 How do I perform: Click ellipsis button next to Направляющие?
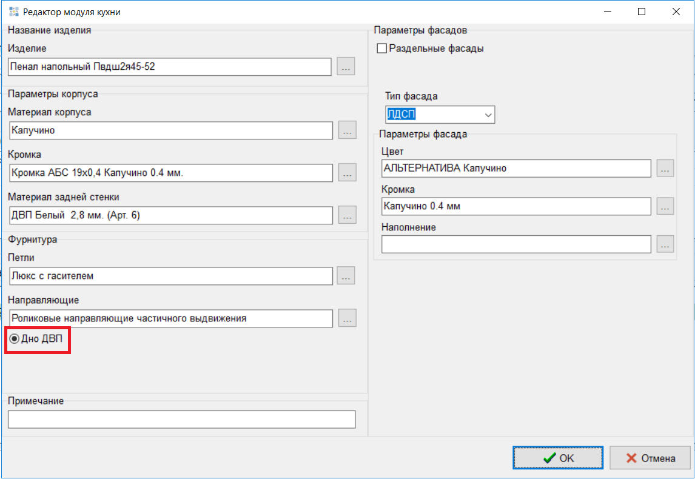click(x=347, y=318)
